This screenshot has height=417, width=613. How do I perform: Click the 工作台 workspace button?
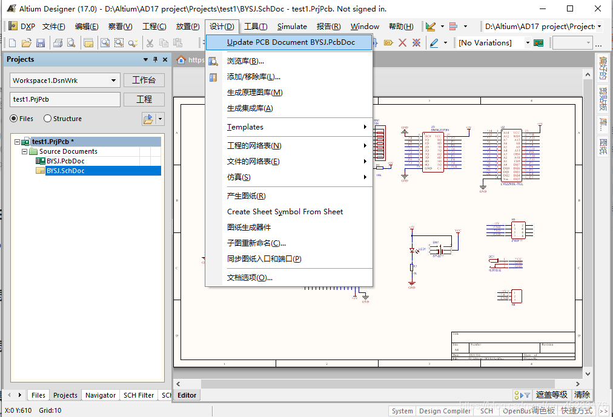144,80
